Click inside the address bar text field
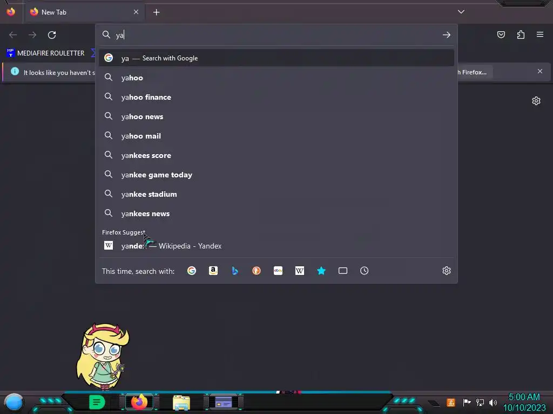Viewport: 553px width, 414px height. coord(277,35)
